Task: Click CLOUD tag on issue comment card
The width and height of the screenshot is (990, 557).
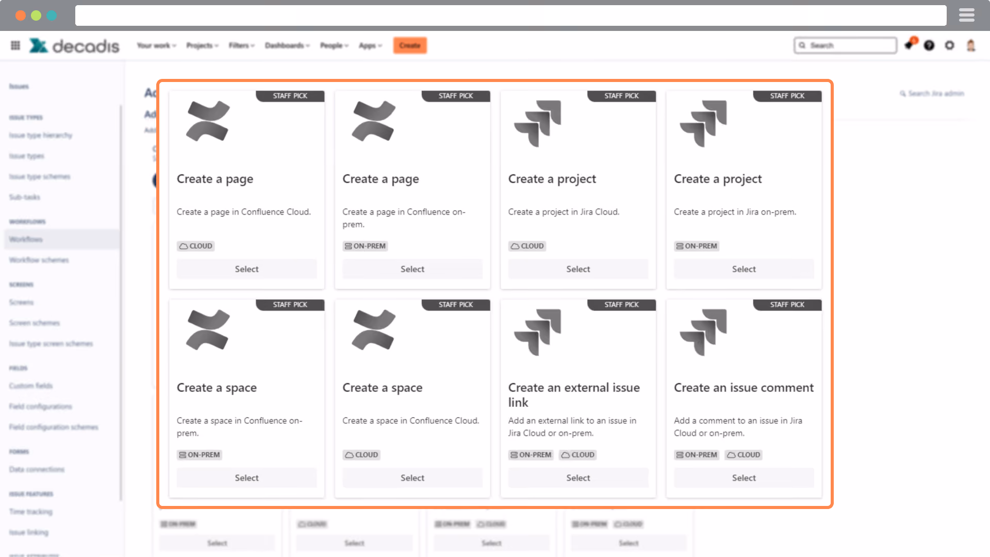Action: (744, 455)
